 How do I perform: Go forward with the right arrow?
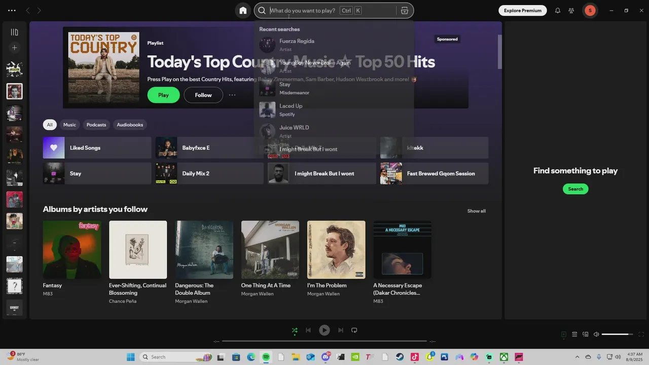(x=39, y=11)
